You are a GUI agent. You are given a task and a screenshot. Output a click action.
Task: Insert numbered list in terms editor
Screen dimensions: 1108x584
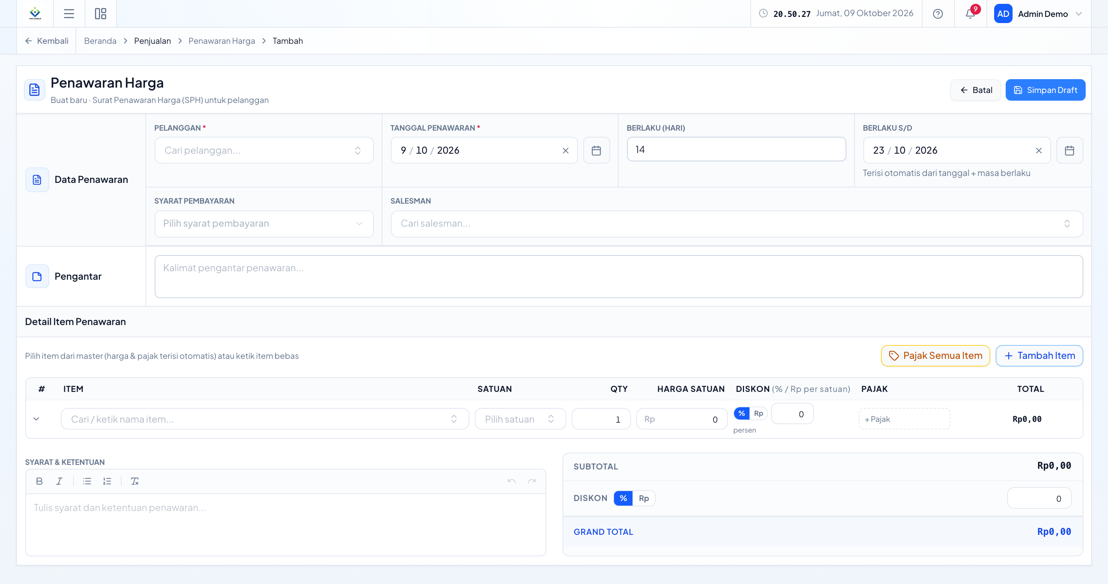coord(107,481)
